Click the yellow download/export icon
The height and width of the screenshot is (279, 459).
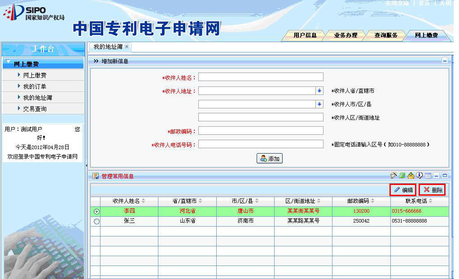coord(411,176)
